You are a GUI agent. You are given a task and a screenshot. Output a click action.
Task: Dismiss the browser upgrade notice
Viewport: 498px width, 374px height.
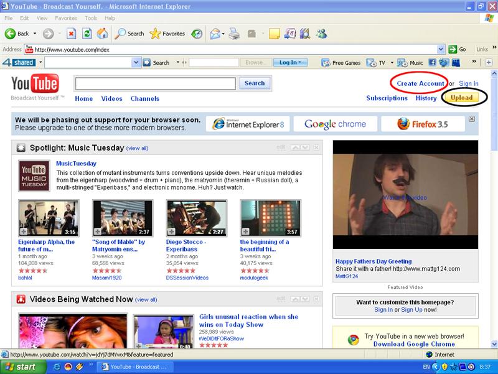coord(471,119)
